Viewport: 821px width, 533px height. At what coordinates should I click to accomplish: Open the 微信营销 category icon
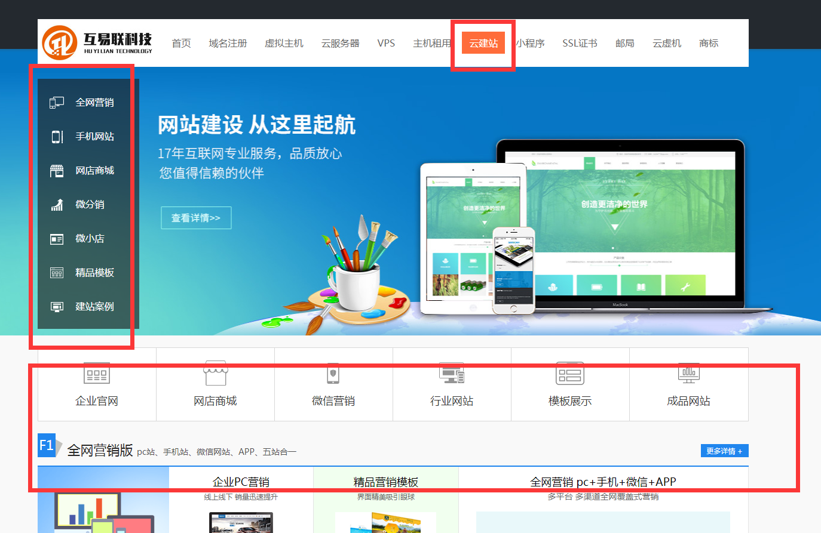pos(333,374)
